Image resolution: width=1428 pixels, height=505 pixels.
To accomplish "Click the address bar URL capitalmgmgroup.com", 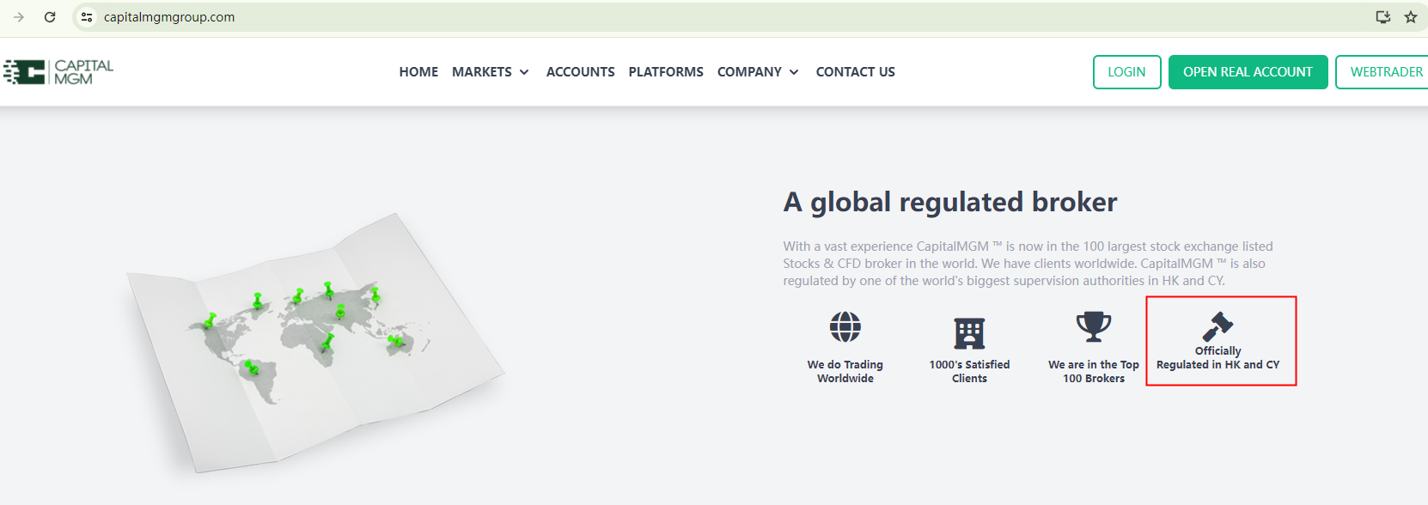I will click(x=169, y=17).
